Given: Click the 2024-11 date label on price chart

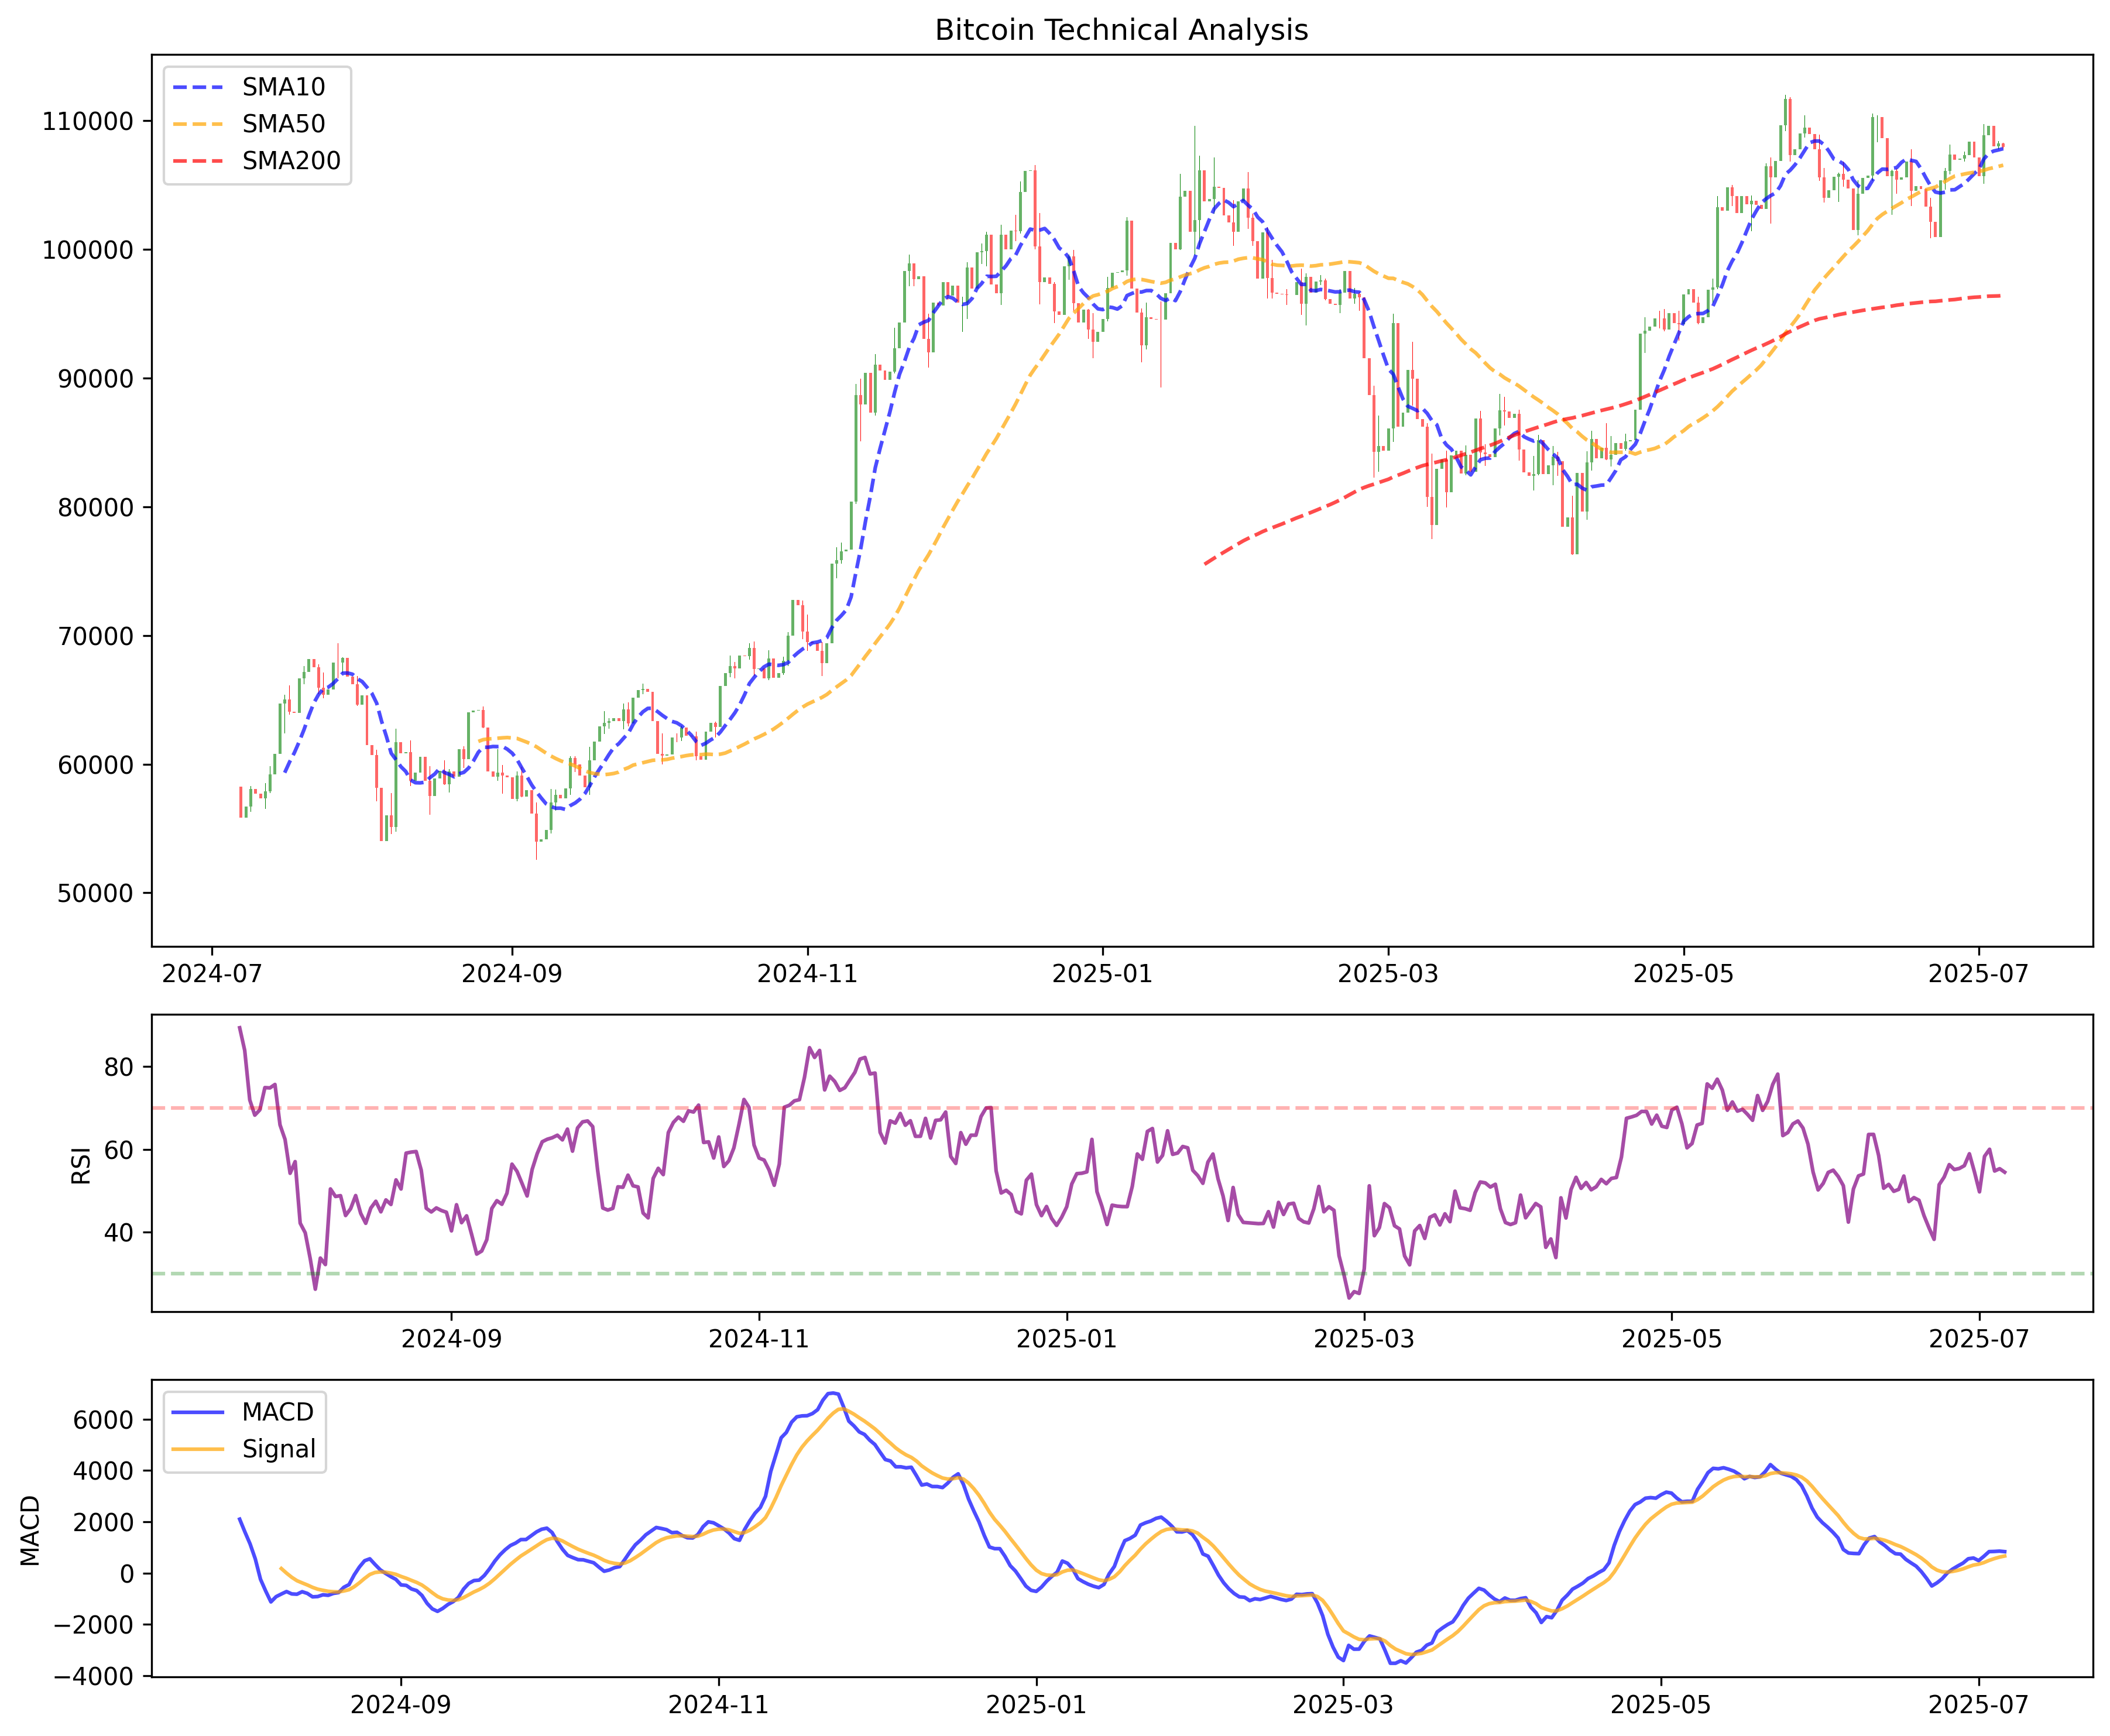Looking at the screenshot, I should pyautogui.click(x=807, y=974).
